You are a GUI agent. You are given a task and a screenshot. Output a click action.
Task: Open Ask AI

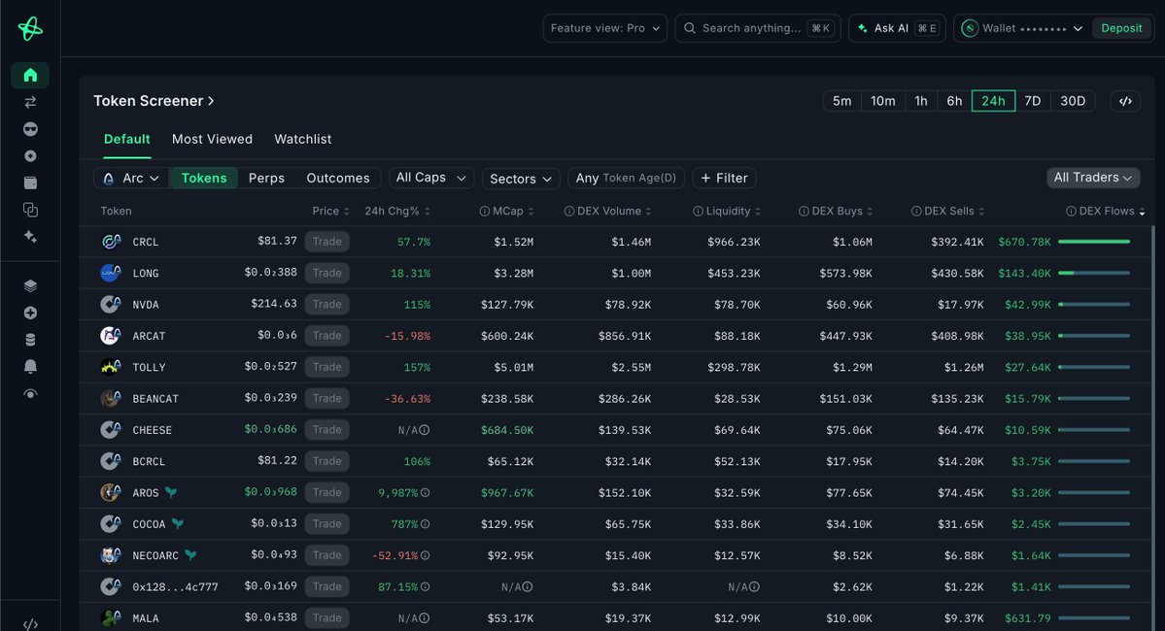pos(897,28)
